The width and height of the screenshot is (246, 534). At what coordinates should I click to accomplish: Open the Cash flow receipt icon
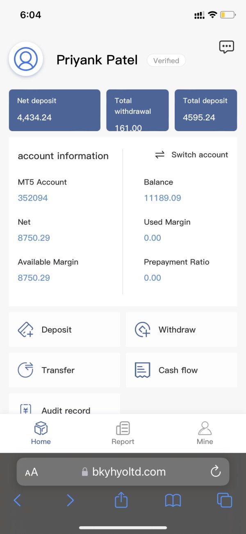coord(143,370)
